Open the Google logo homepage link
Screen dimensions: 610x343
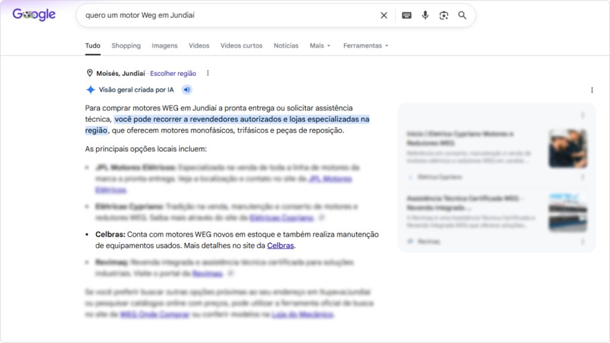point(34,14)
